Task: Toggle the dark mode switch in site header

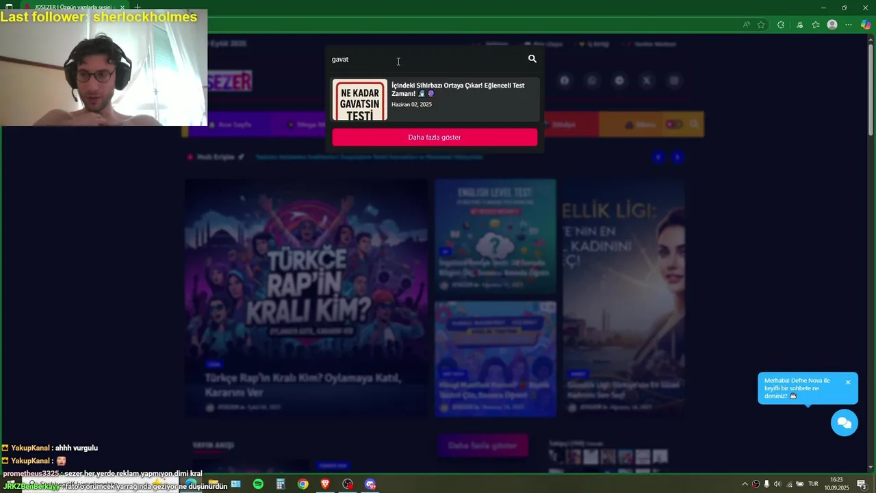Action: (x=674, y=125)
